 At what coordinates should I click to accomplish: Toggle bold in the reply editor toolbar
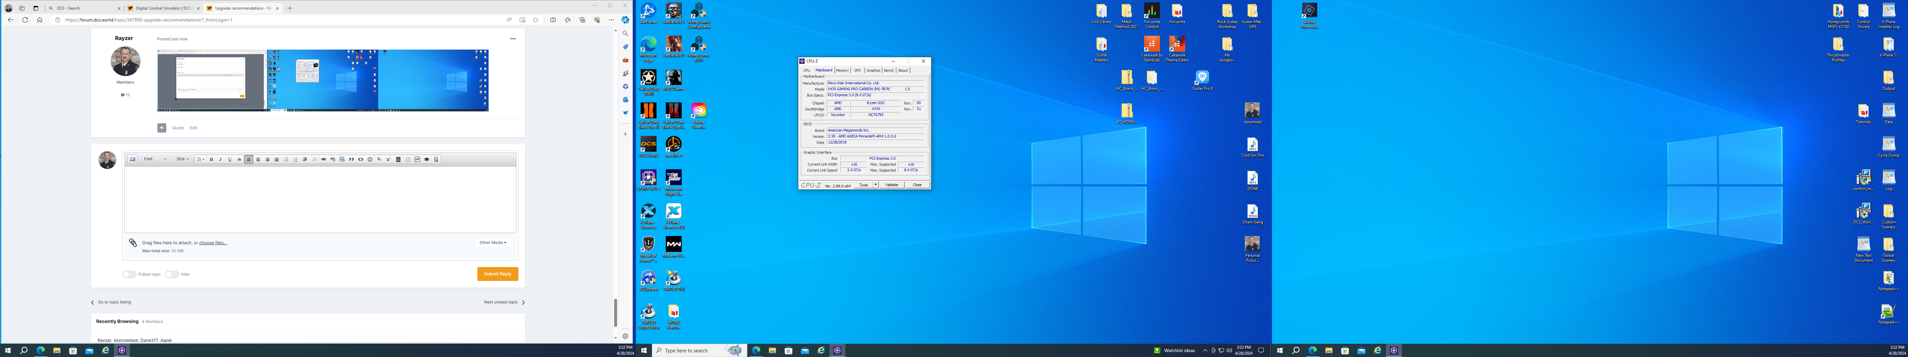(211, 159)
